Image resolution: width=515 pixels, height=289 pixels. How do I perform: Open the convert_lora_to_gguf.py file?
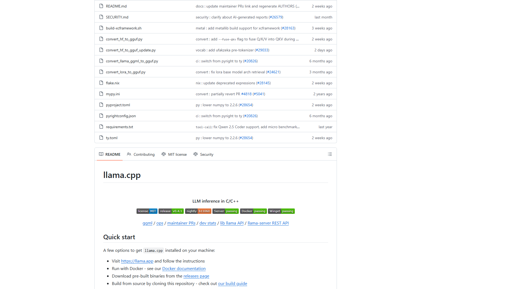click(x=126, y=72)
